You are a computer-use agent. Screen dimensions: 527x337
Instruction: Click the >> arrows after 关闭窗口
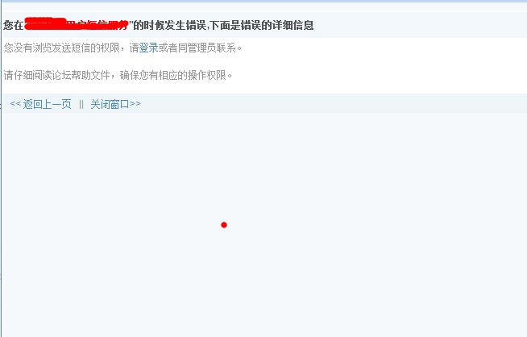[135, 104]
